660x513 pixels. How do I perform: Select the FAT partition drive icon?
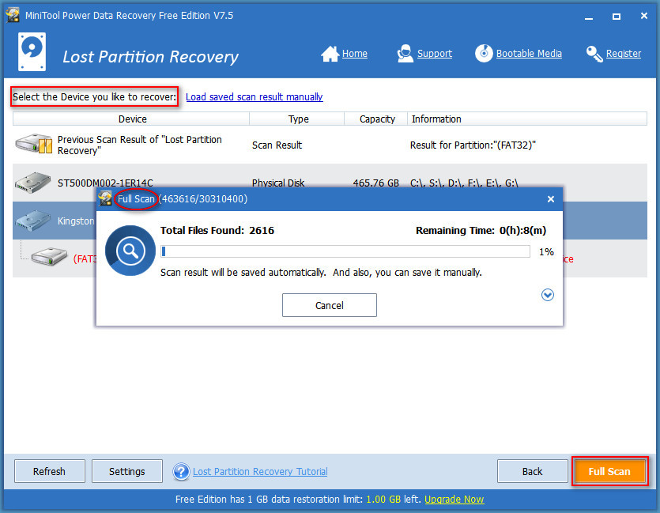point(49,256)
